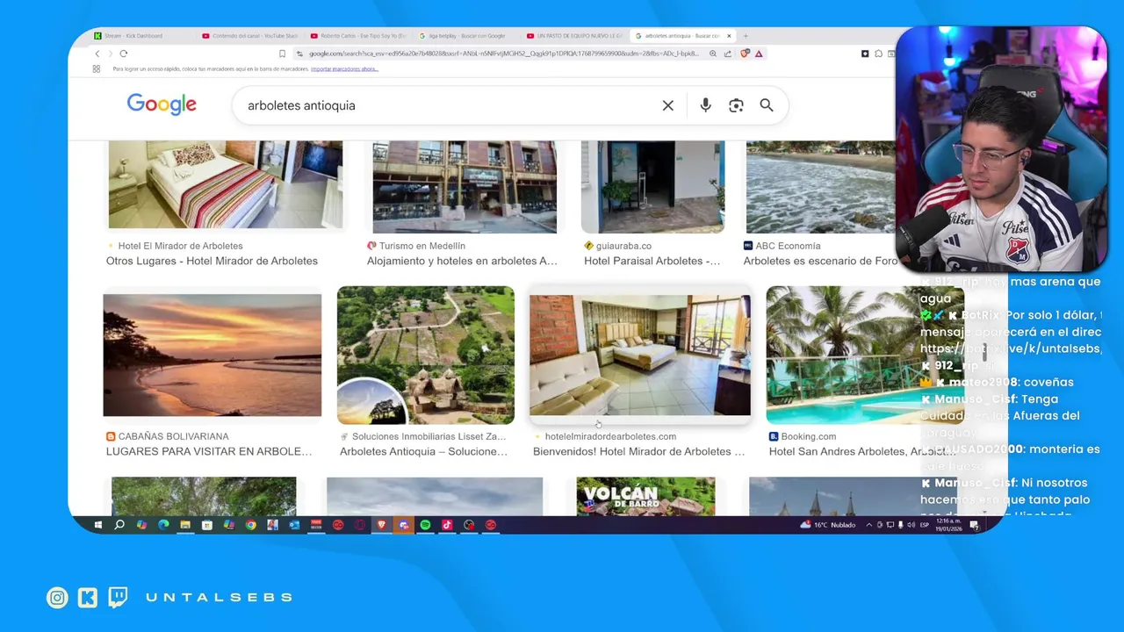Open Bienvenidos! Hotel Mirador de Arboletes link
Viewport: 1124px width, 632px height.
[x=638, y=451]
